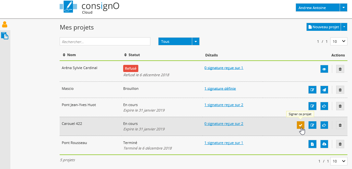
Task: Change the top page size selector
Action: [338, 42]
